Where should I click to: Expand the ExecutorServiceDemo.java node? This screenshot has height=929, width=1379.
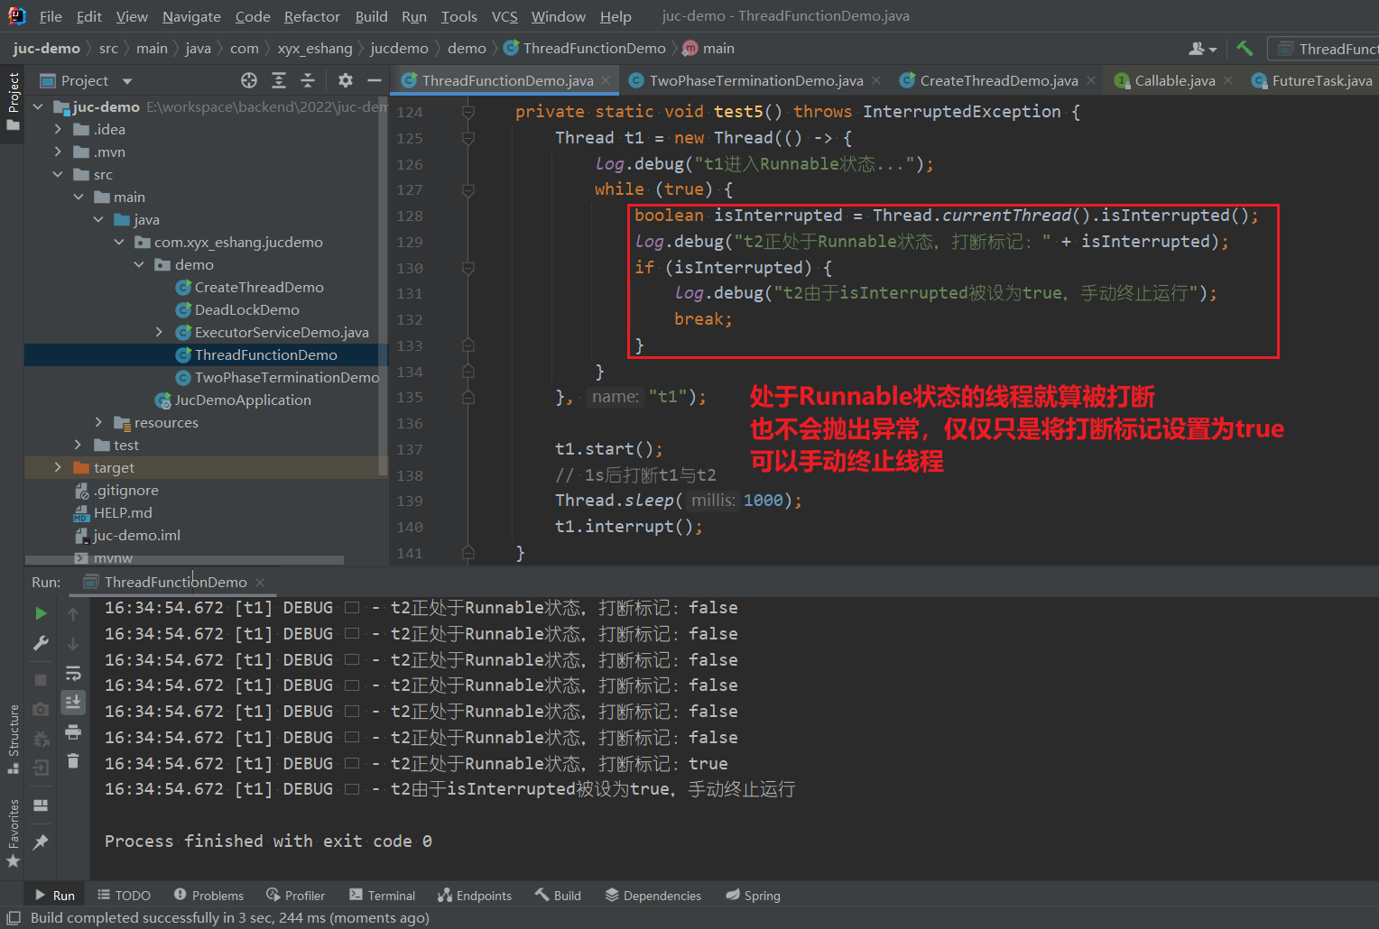pyautogui.click(x=159, y=332)
